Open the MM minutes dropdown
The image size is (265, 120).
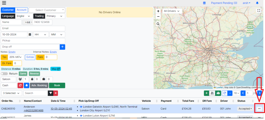tap(57, 35)
